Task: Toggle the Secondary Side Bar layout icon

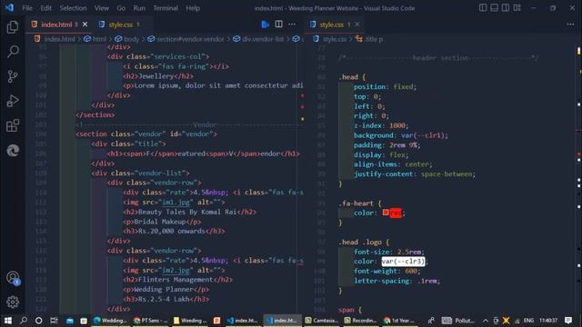Action: click(x=506, y=8)
